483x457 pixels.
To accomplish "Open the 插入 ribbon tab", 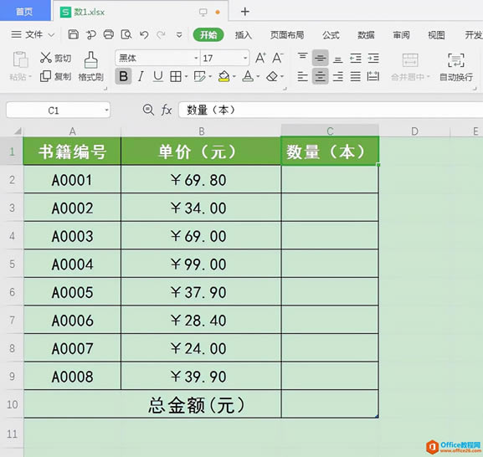I will 243,35.
